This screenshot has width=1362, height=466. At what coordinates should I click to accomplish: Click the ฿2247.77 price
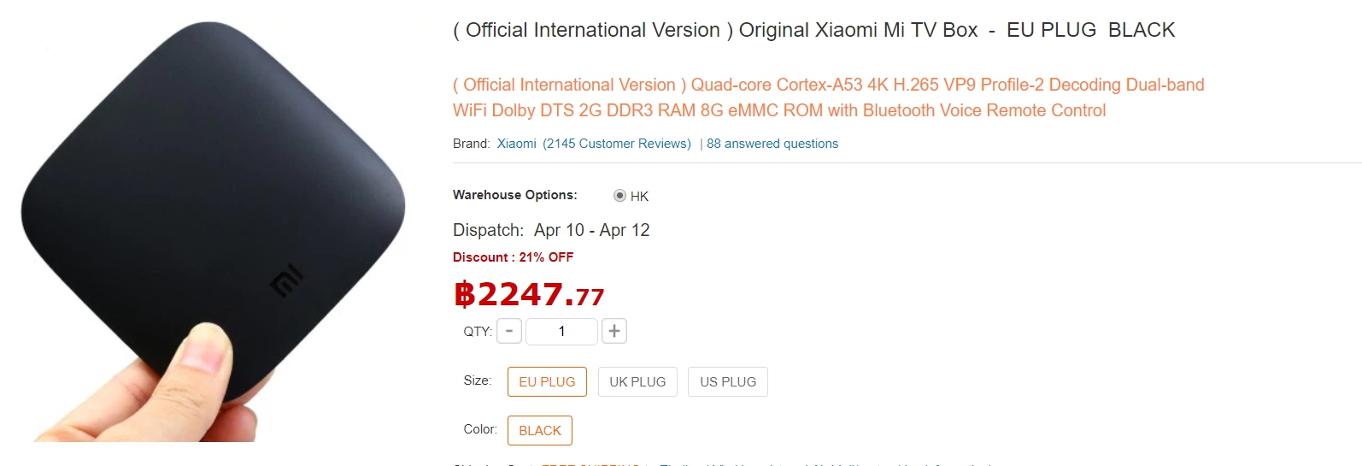tap(529, 295)
